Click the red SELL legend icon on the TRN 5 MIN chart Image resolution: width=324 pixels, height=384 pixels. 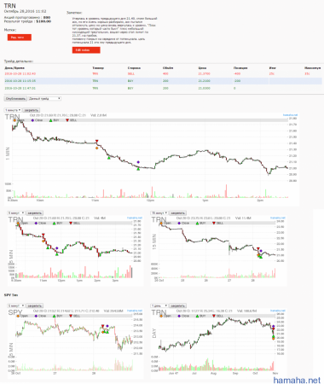tap(71, 223)
